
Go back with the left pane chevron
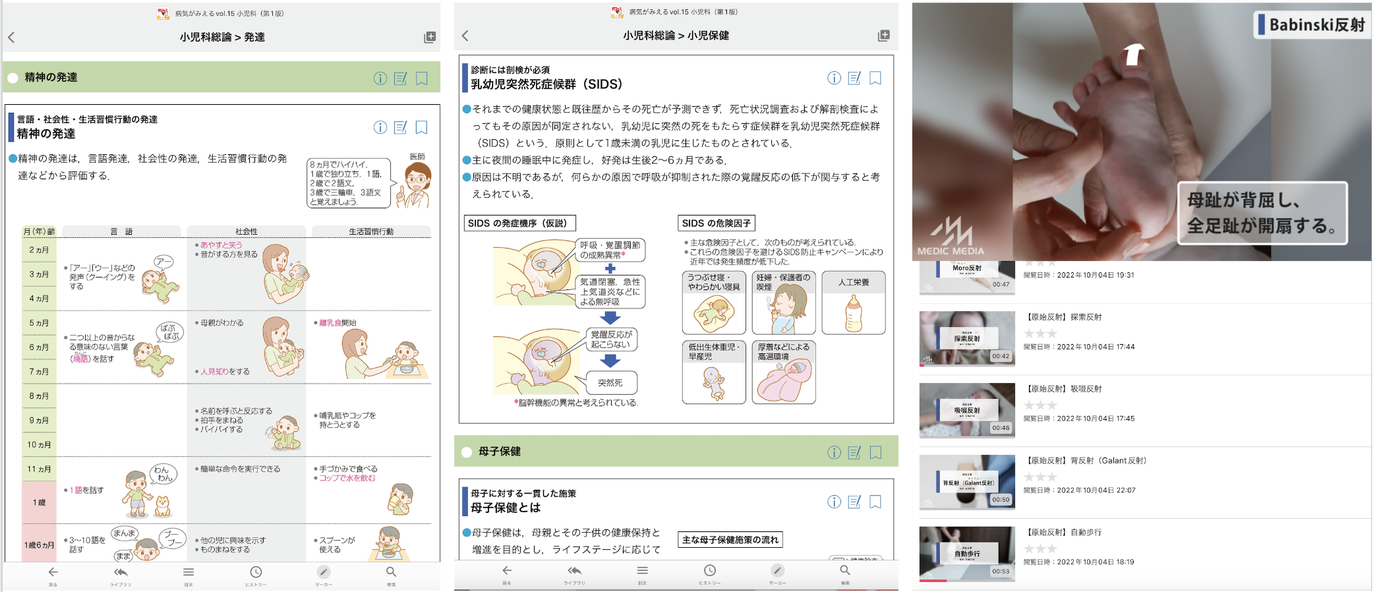pyautogui.click(x=11, y=38)
